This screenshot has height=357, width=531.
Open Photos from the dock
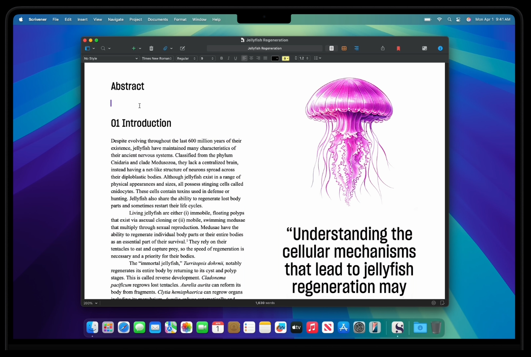(x=186, y=328)
